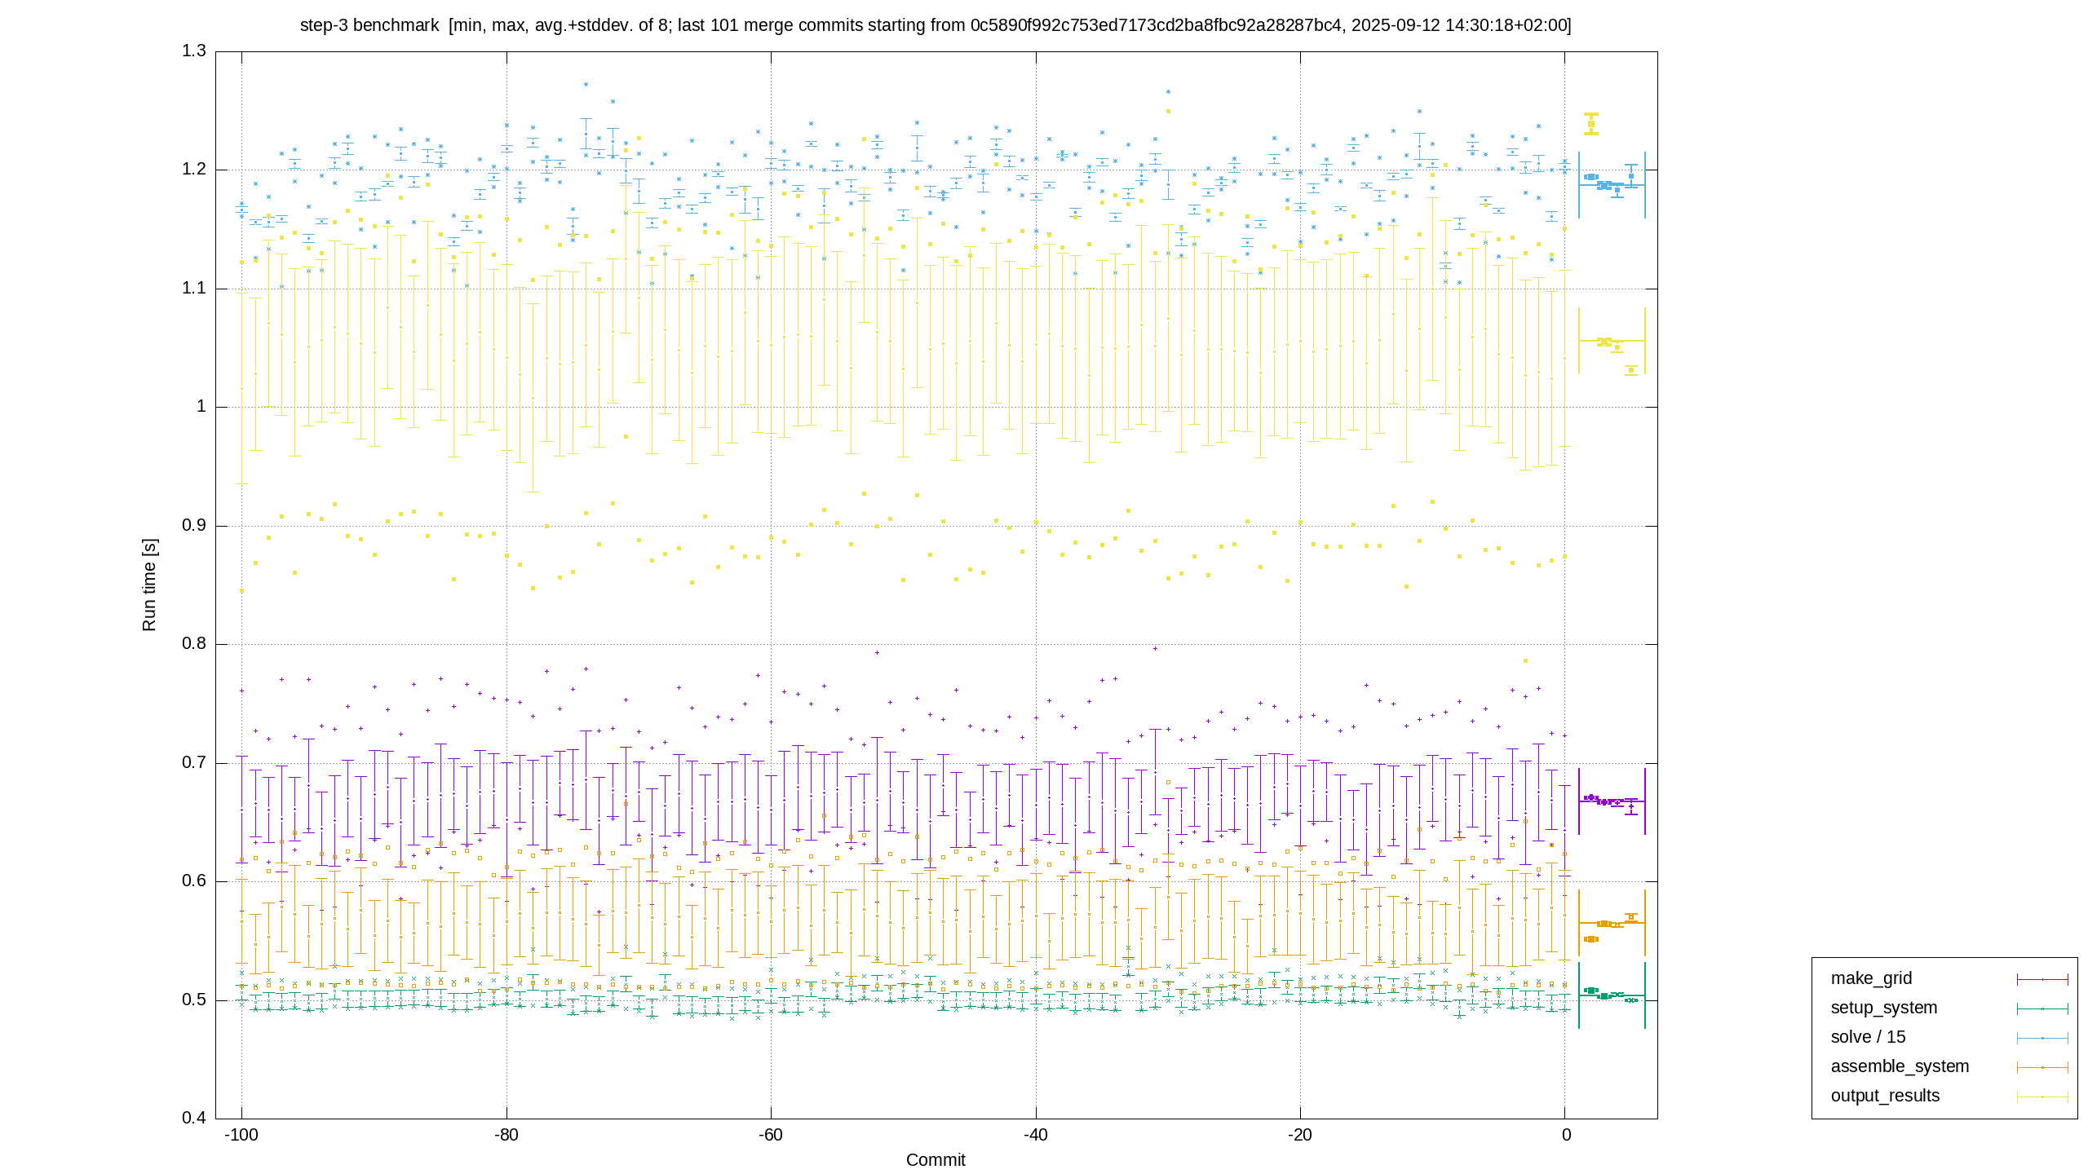Click the 0.4 y-axis tick label
Screen dimensions: 2088x1174
[x=194, y=1118]
